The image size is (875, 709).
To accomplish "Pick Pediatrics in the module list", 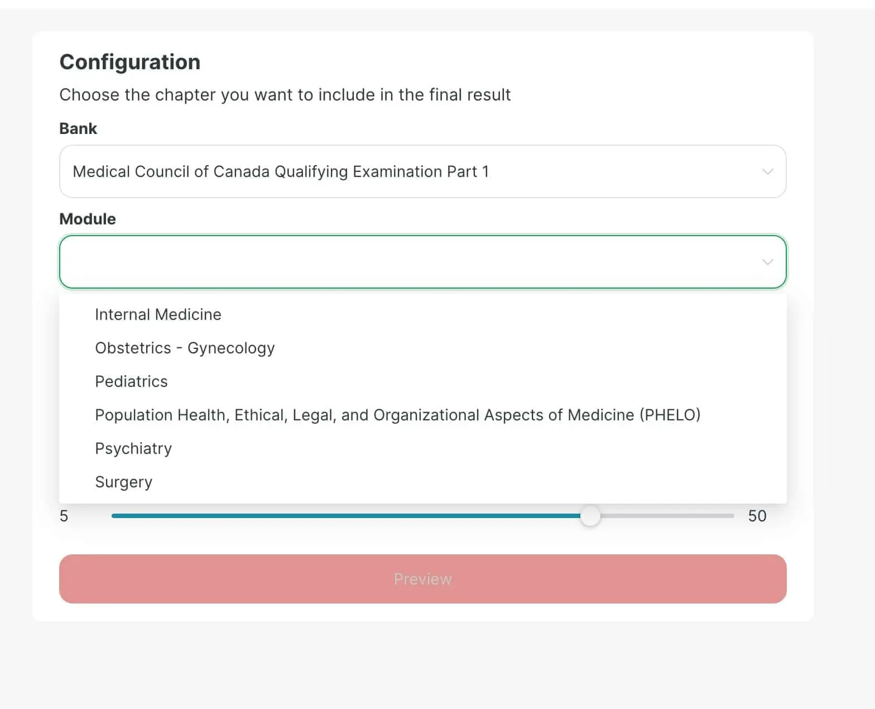I will click(131, 381).
